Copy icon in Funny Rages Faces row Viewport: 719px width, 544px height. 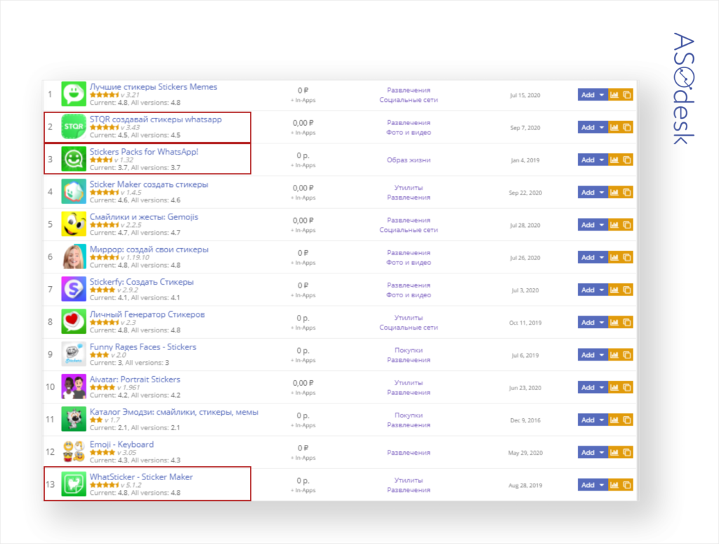click(627, 355)
